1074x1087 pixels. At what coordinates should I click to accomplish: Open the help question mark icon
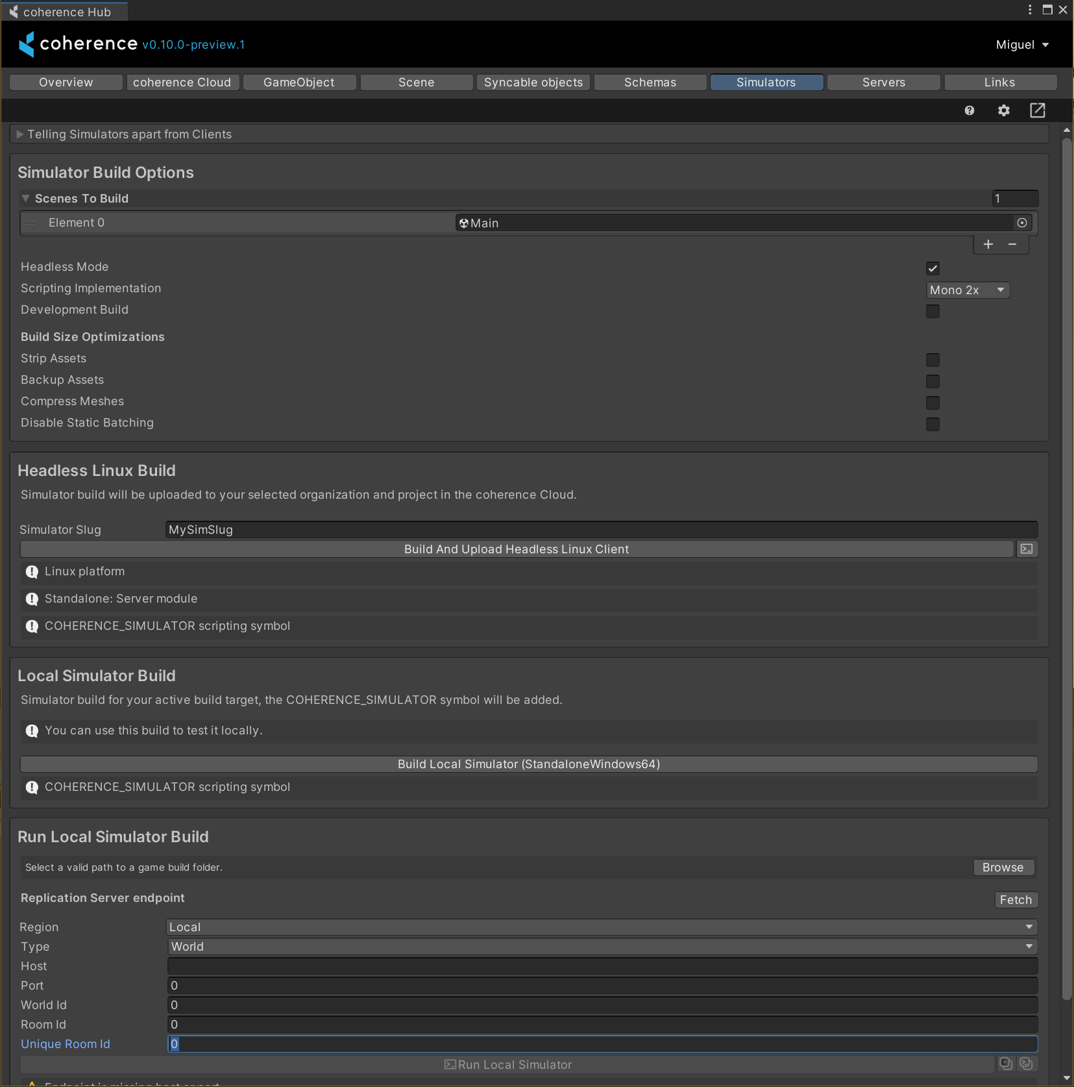coord(970,110)
